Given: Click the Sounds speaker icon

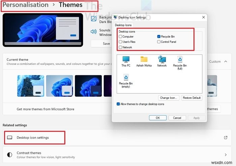Looking at the screenshot, I should click(94, 32).
